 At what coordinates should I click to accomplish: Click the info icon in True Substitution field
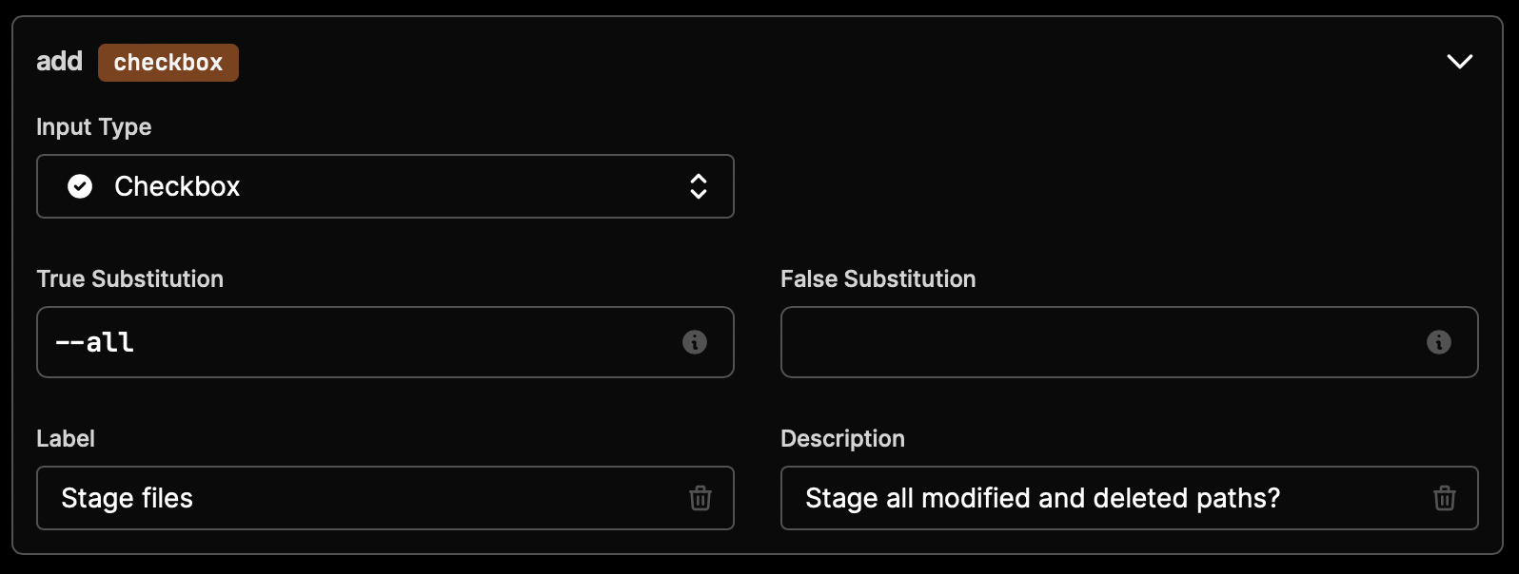pyautogui.click(x=695, y=342)
